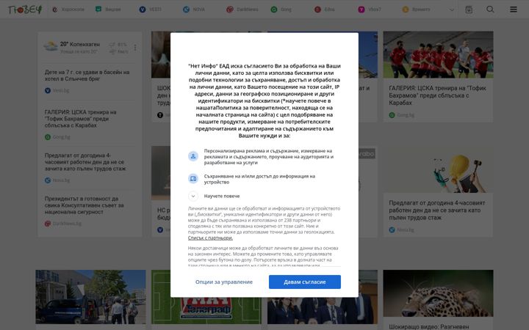Click Gong.bg source icon in sidebar list

(48, 137)
